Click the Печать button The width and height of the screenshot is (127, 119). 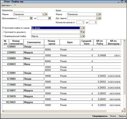click(113, 116)
